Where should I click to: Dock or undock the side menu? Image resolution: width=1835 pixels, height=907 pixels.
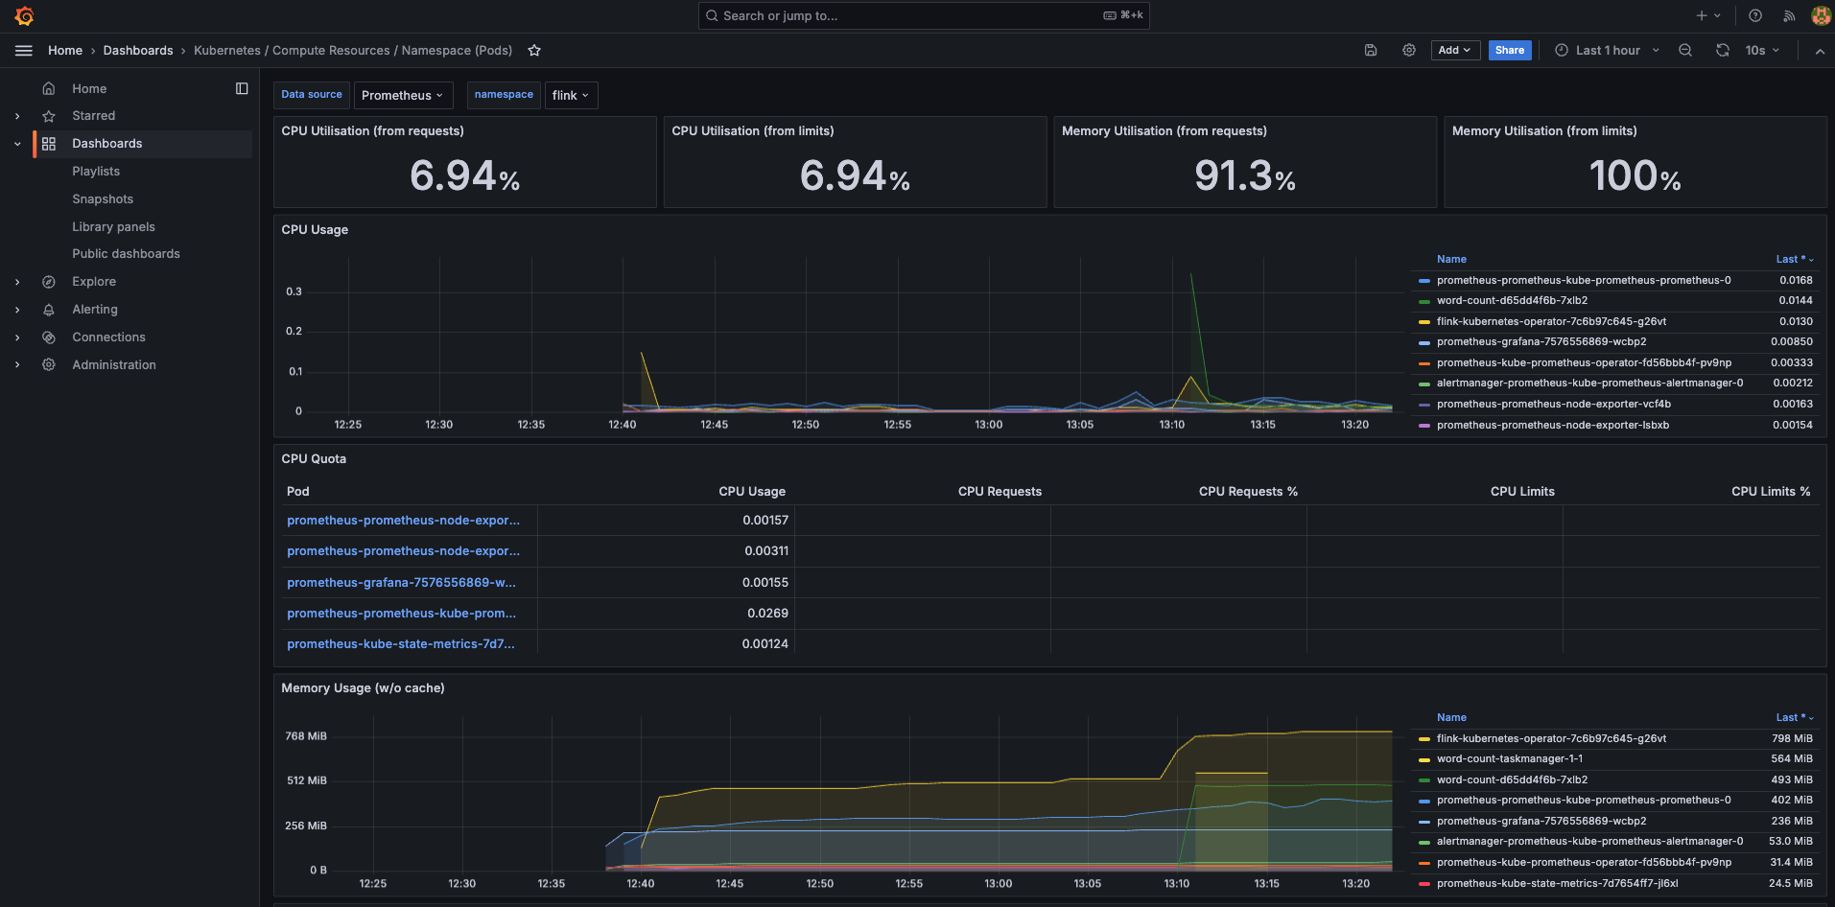(x=242, y=88)
